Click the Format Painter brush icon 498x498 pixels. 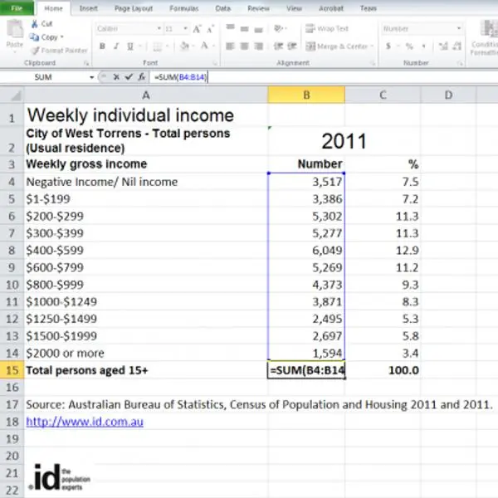tap(36, 51)
